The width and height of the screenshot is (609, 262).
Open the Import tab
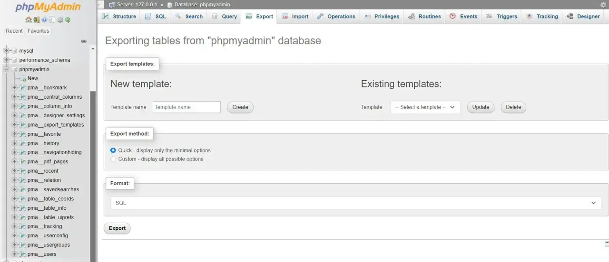(295, 16)
